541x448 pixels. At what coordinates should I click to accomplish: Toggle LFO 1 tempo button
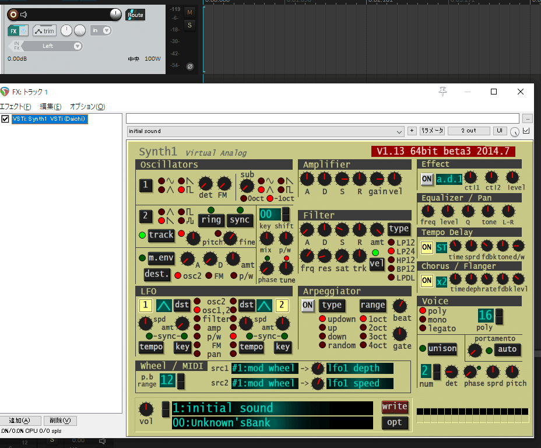tap(151, 347)
